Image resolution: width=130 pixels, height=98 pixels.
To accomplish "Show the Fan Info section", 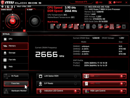I will 15,60.
